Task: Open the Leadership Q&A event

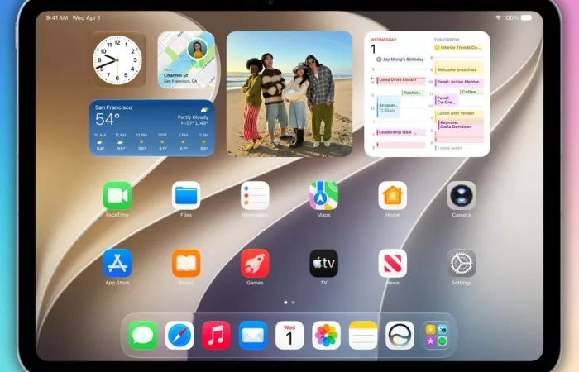Action: click(401, 132)
